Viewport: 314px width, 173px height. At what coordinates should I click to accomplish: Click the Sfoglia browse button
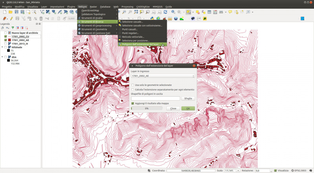188,99
